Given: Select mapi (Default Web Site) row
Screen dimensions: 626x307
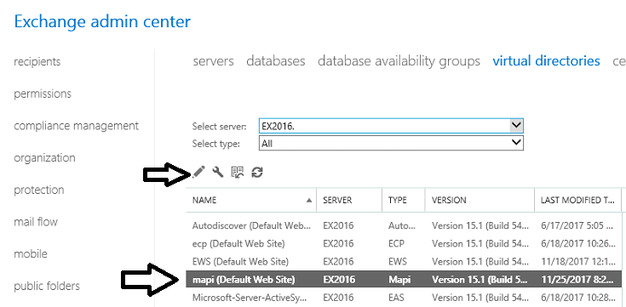Looking at the screenshot, I should [404, 280].
